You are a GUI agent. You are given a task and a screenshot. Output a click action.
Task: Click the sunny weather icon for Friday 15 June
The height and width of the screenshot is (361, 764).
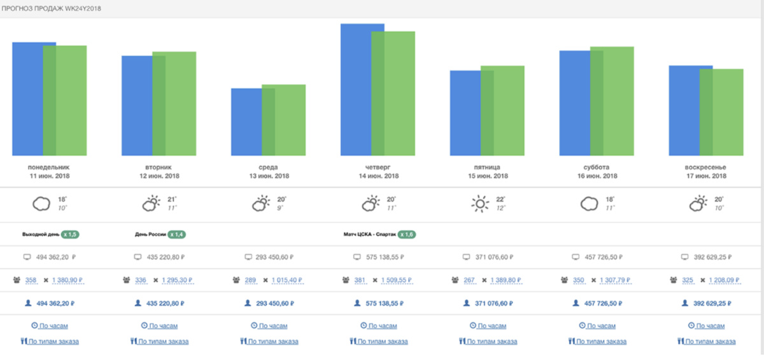coord(479,204)
